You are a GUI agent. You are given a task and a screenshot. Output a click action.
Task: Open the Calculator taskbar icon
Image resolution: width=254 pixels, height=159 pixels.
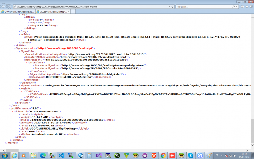point(89,156)
